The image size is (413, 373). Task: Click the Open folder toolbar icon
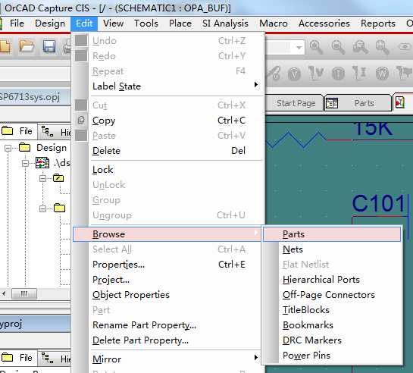(x=27, y=47)
